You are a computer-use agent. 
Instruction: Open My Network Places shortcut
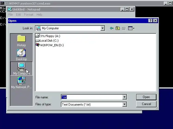[x=21, y=83]
